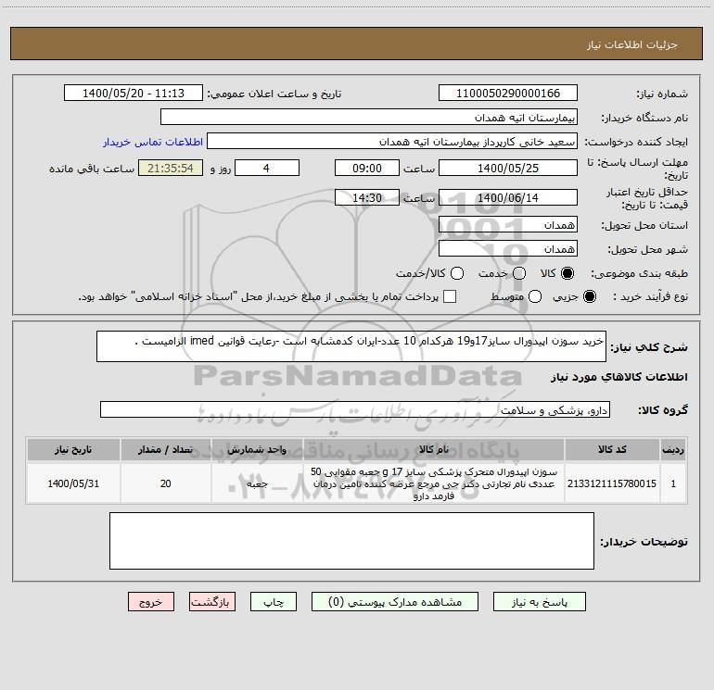This screenshot has height=690, width=714.
Task: Click the نام کالا column header
Action: click(x=434, y=449)
